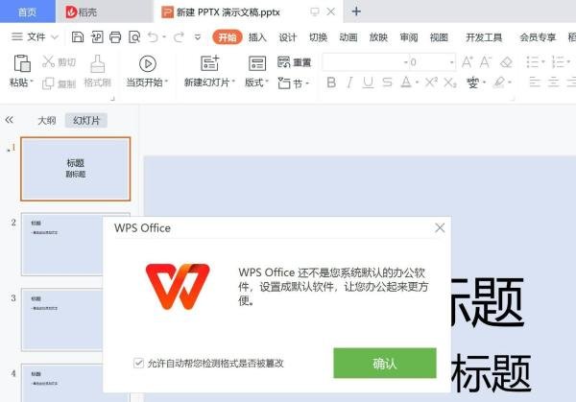The width and height of the screenshot is (576, 402).
Task: Click the Undo arrow
Action: point(153,37)
